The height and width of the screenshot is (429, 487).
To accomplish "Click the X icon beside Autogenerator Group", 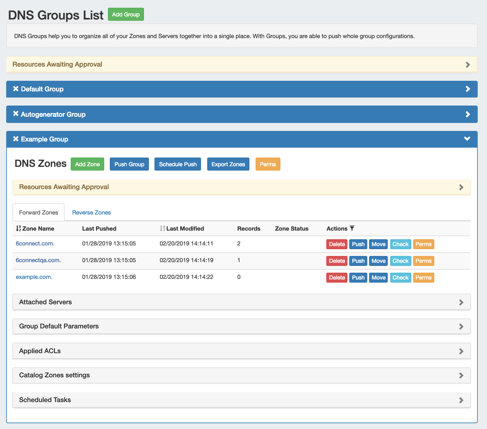I will tap(16, 114).
